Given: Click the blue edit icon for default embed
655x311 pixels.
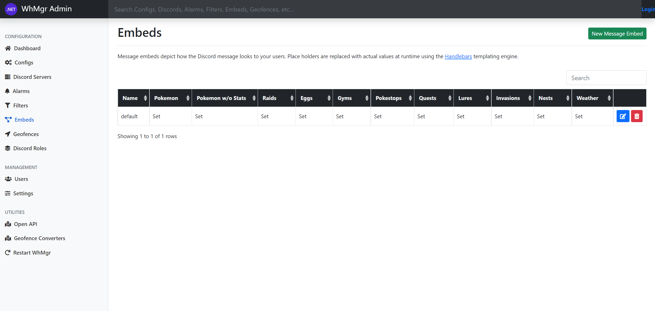Looking at the screenshot, I should (623, 116).
